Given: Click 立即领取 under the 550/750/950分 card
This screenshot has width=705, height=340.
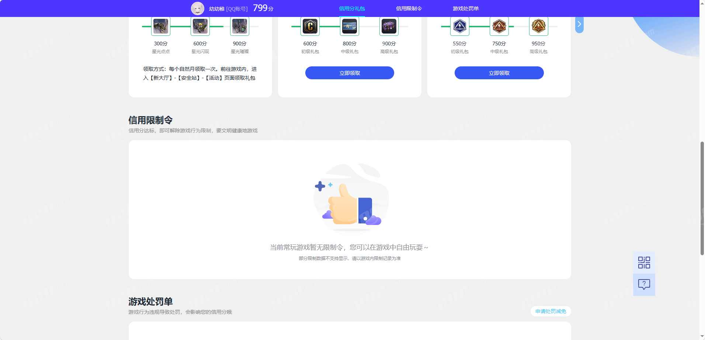Looking at the screenshot, I should [499, 73].
